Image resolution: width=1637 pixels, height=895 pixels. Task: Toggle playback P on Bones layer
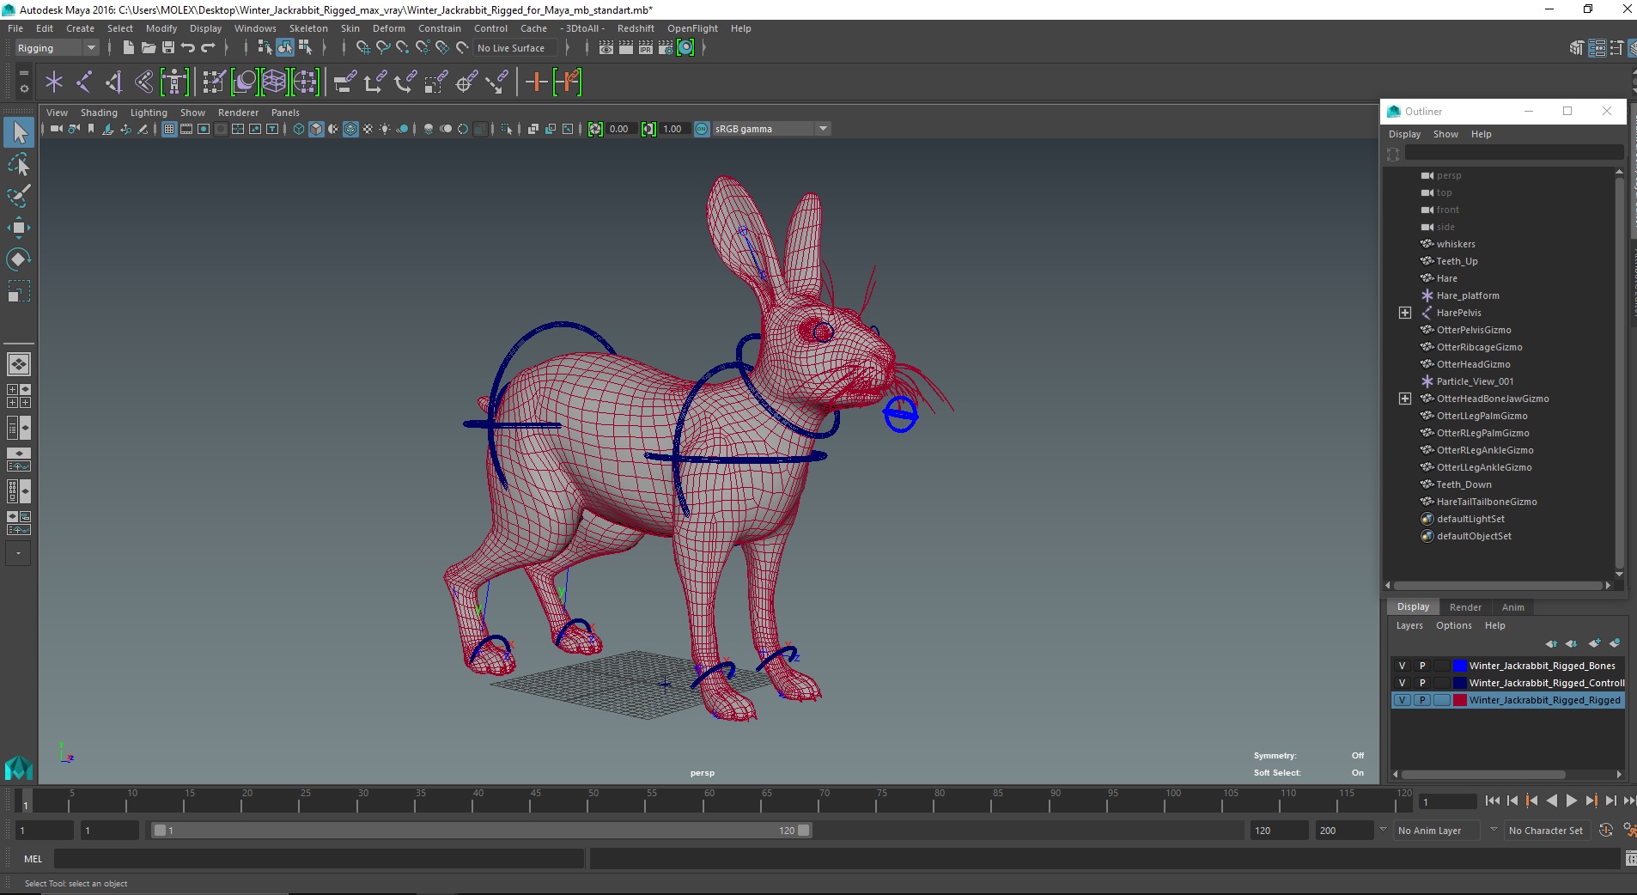[x=1421, y=666]
